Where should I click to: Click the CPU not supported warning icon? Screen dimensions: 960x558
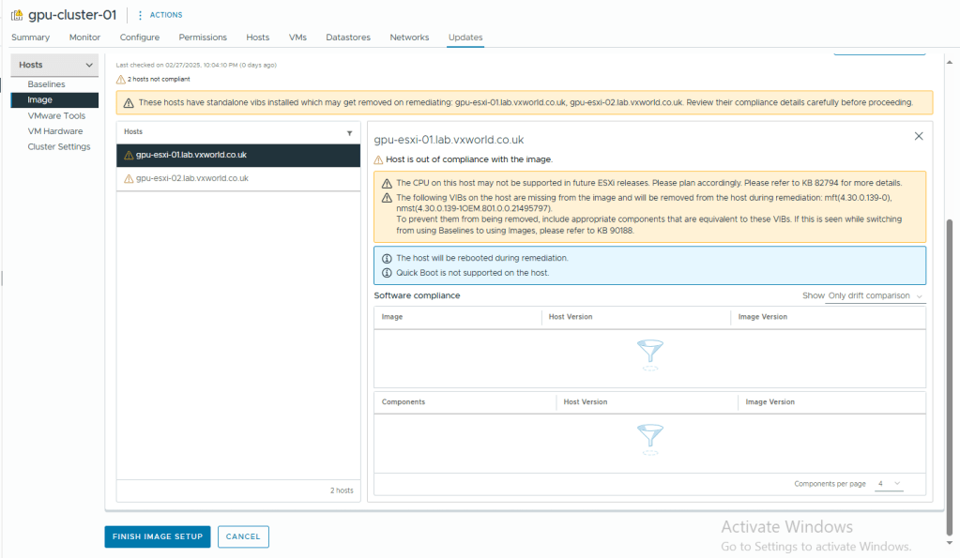(387, 184)
